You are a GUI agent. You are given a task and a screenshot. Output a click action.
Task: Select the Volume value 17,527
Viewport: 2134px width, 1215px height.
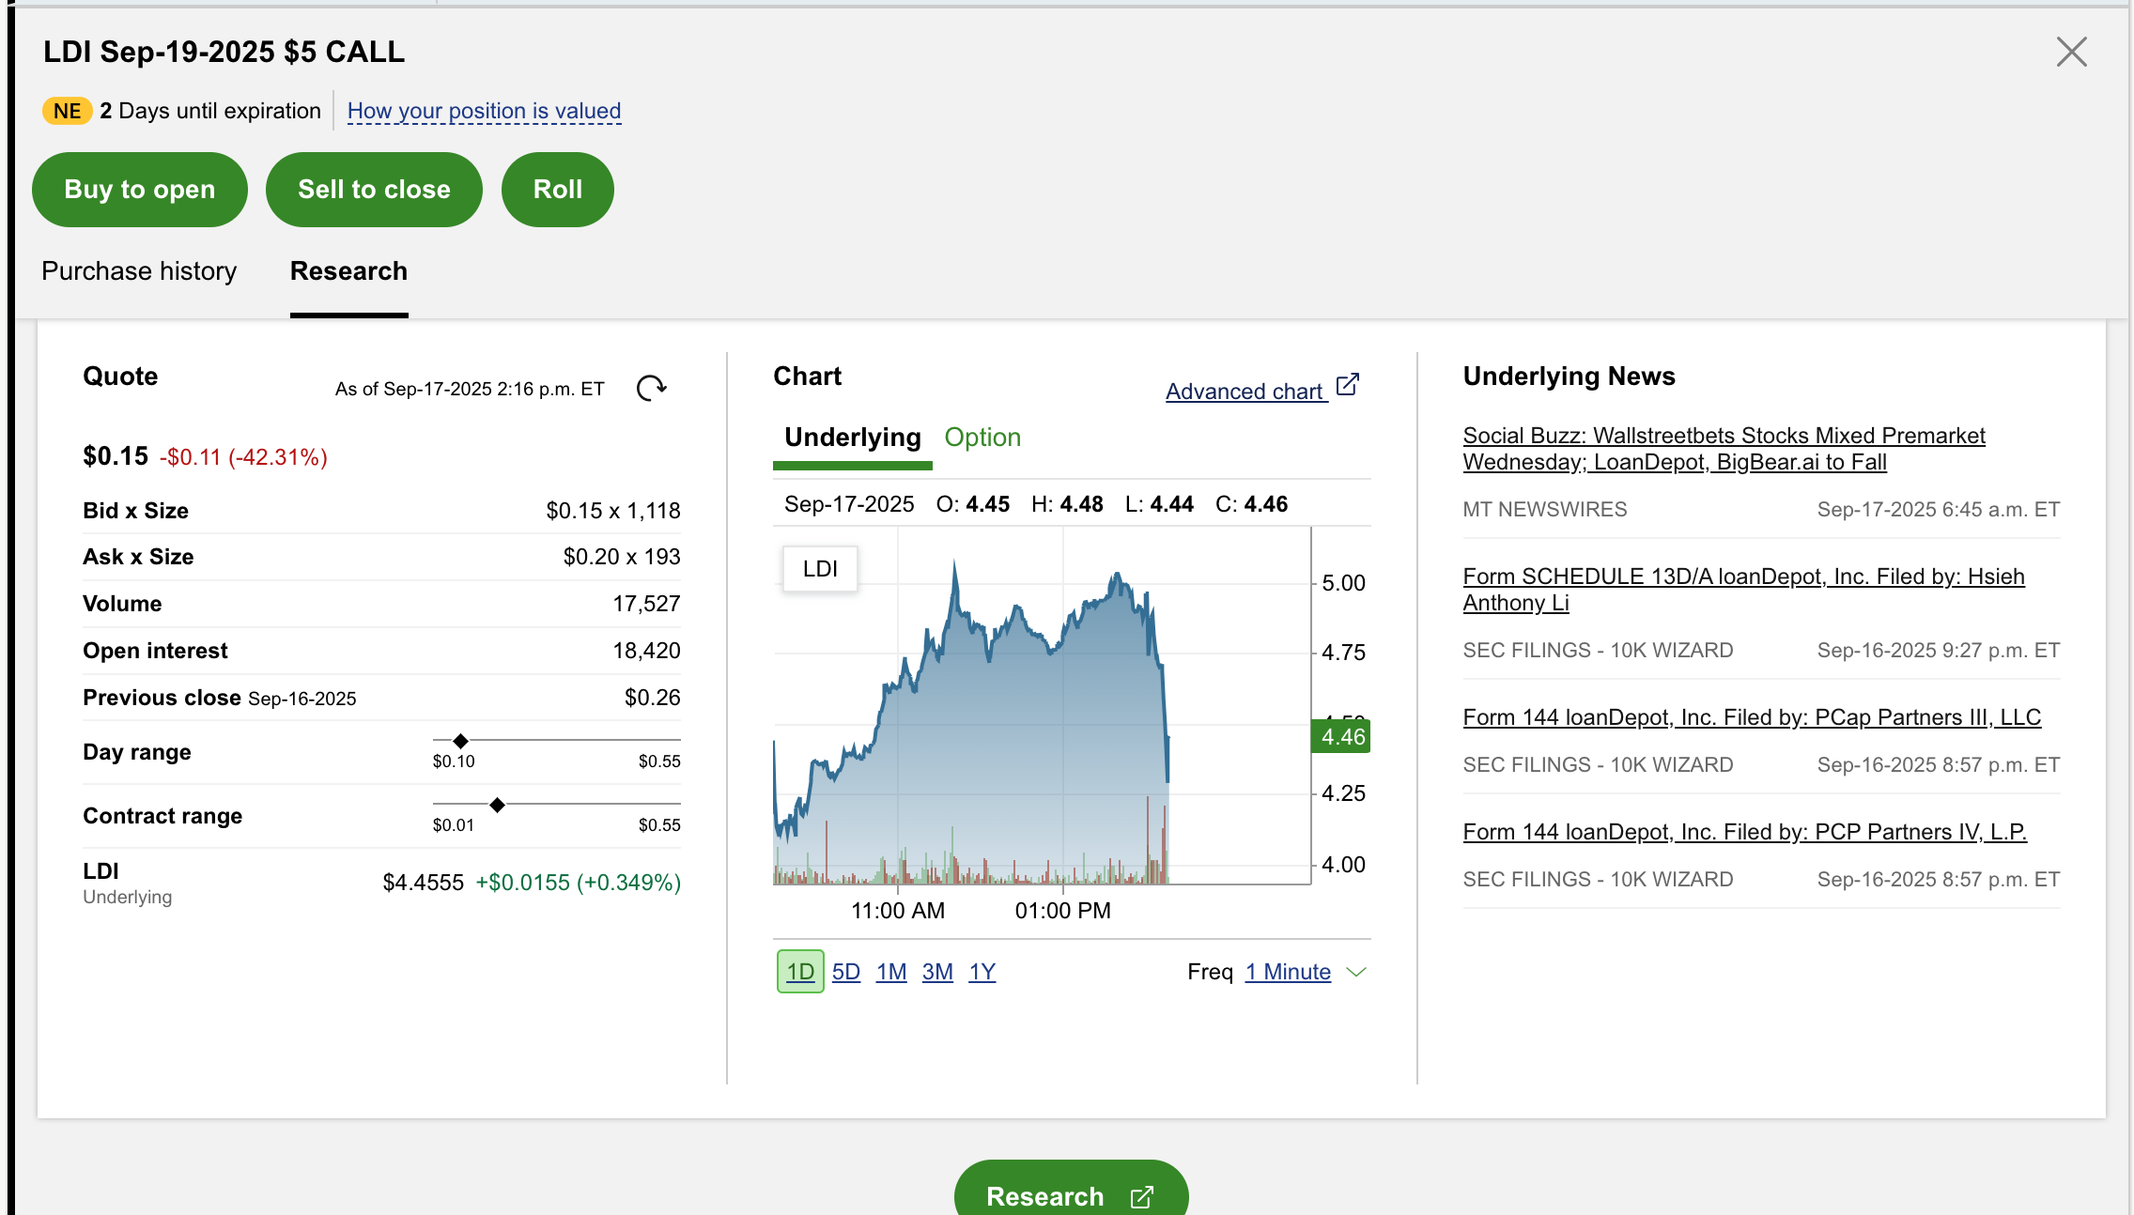[x=646, y=604]
